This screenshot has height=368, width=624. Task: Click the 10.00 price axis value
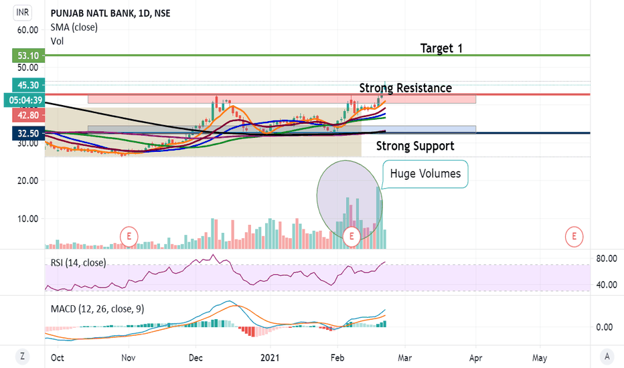[x=28, y=219]
